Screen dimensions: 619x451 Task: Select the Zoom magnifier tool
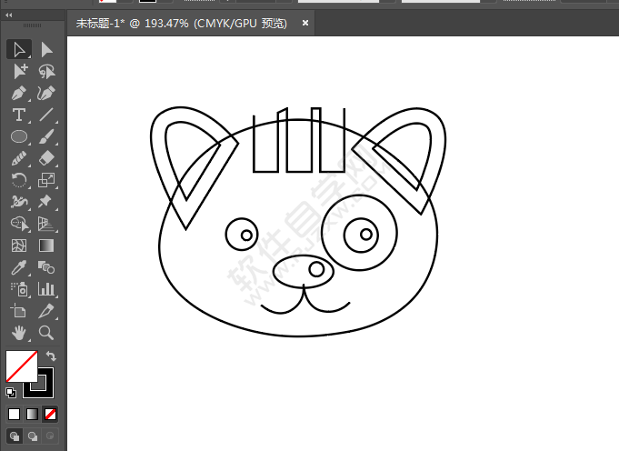[46, 333]
